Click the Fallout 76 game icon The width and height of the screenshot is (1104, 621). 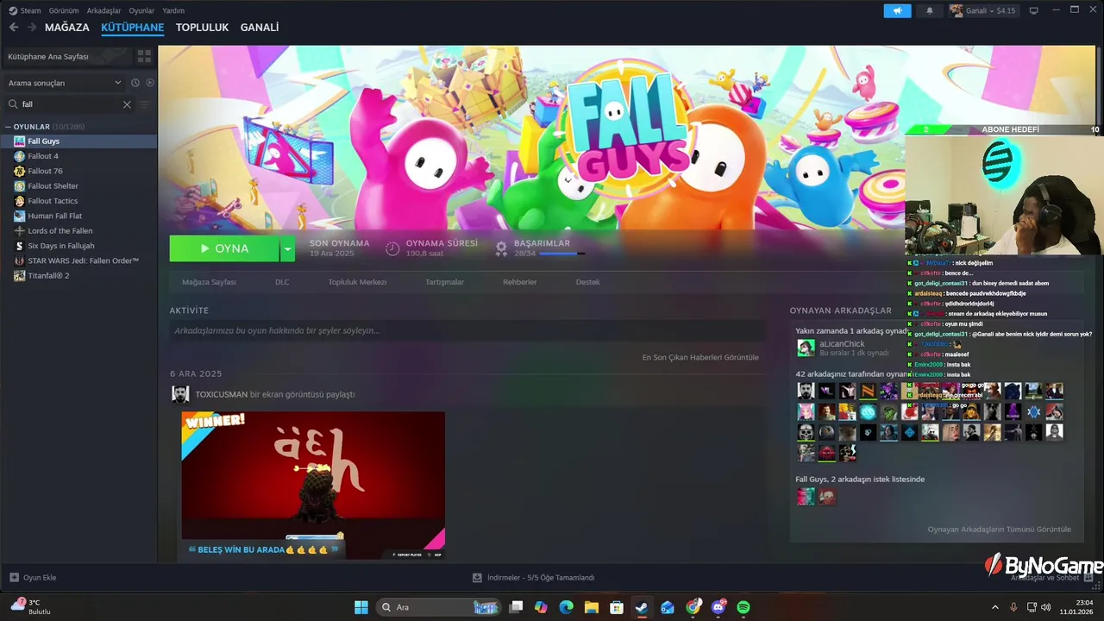[x=20, y=171]
